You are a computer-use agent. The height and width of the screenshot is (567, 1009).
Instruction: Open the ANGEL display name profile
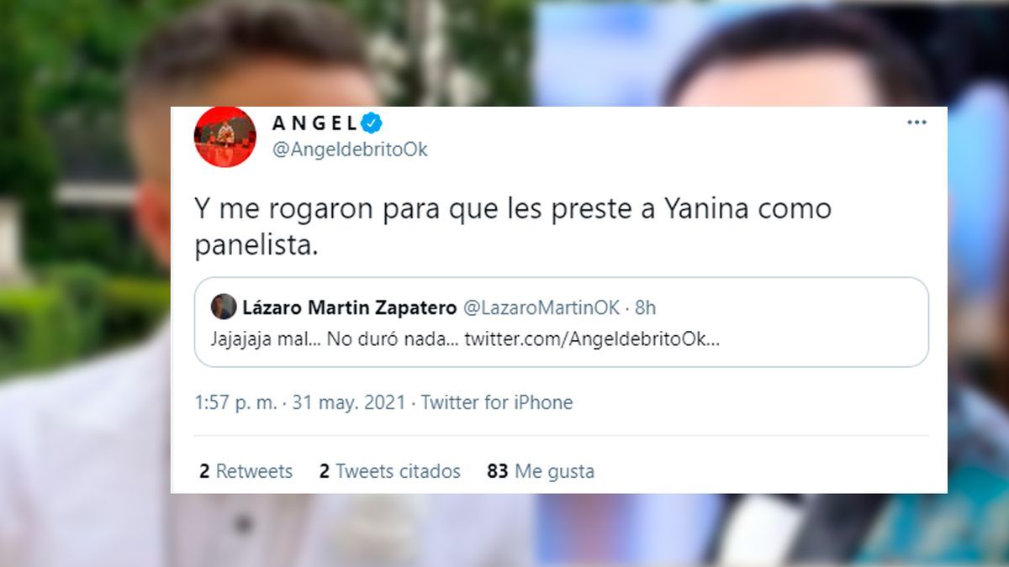coord(315,123)
